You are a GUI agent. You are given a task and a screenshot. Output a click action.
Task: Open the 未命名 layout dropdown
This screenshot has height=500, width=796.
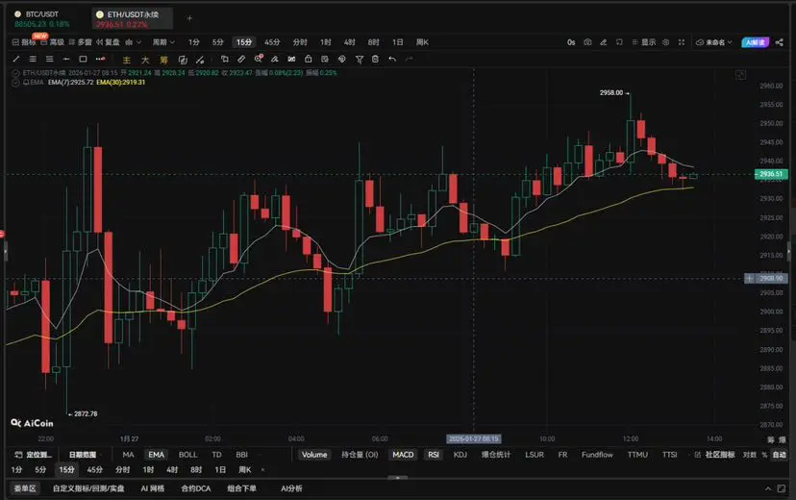pos(714,42)
